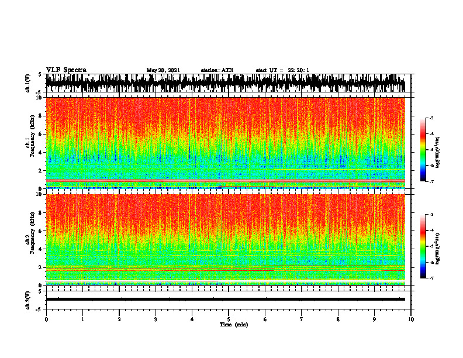Click the "2" tick on the Time axis
Viewport: 463px width, 358px height.
119,319
